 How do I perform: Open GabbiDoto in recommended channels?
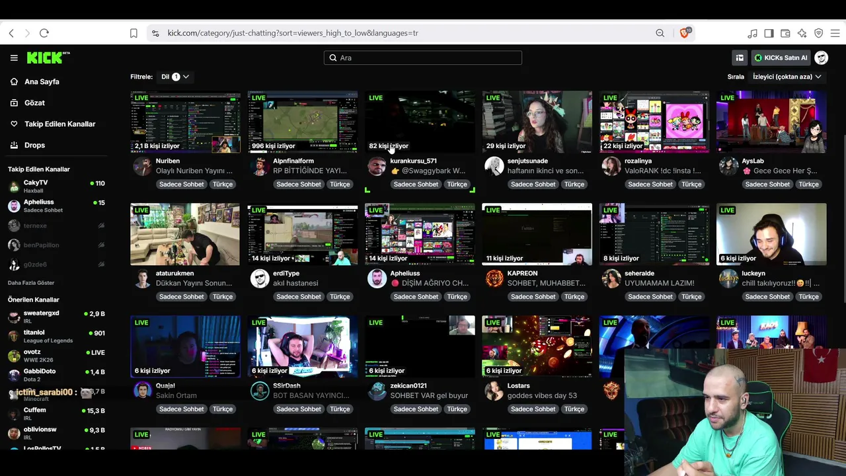(56, 375)
